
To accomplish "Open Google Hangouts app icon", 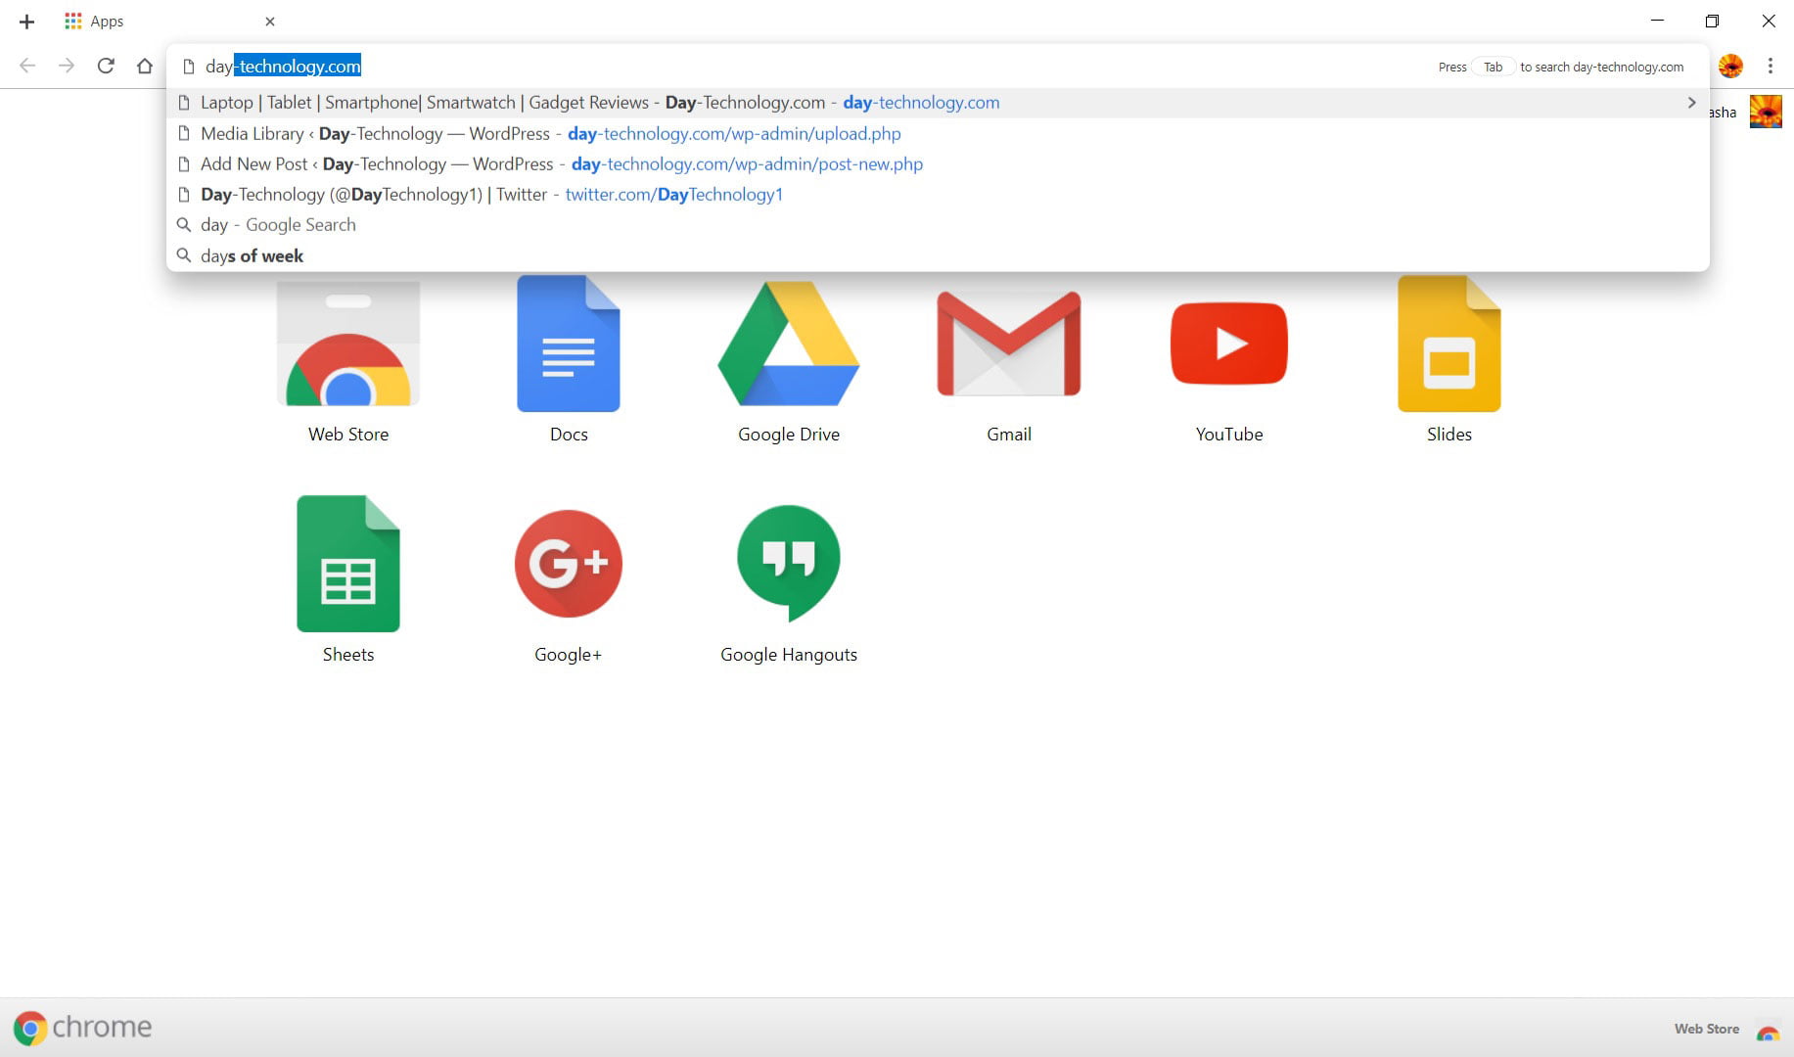I will (x=789, y=564).
